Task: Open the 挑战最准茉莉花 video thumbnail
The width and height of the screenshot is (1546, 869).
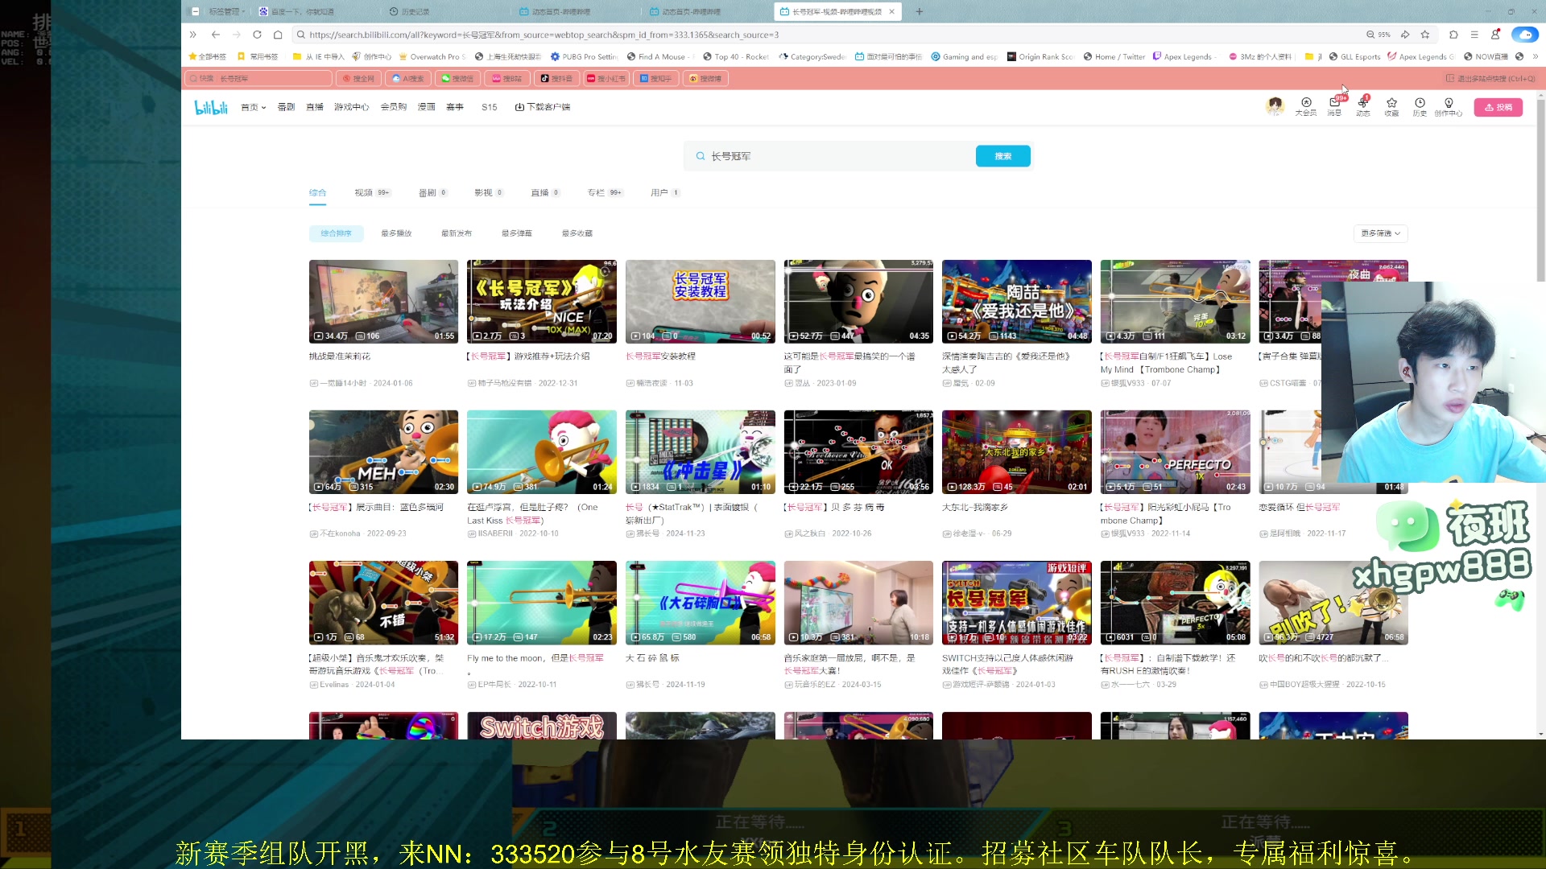Action: [x=383, y=301]
